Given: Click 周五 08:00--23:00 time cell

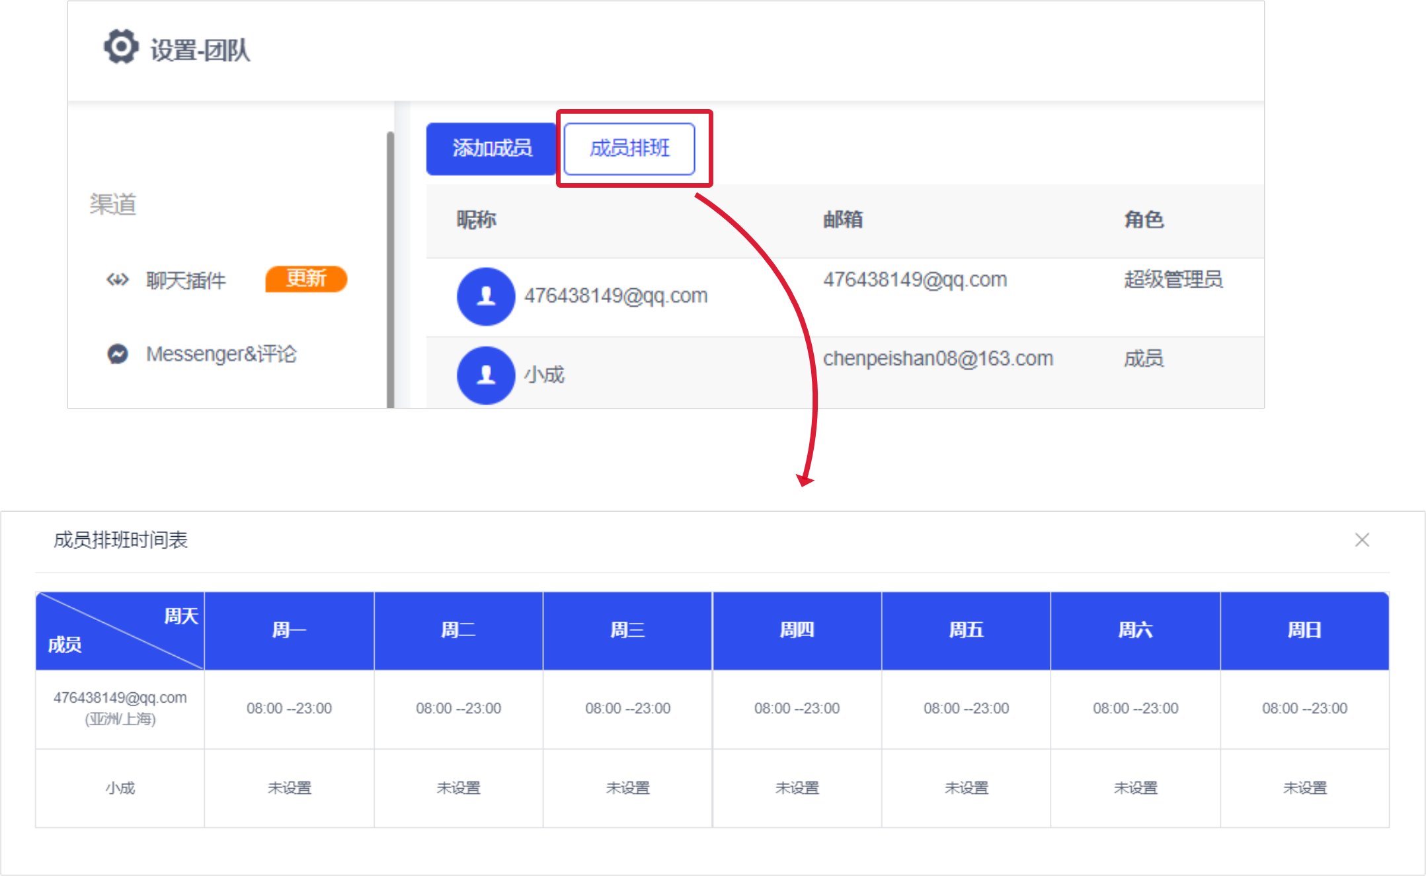Looking at the screenshot, I should click(966, 709).
